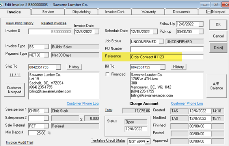The image size is (229, 146).
Task: Click the Payment Type NET30 field
Action: coord(37,55)
